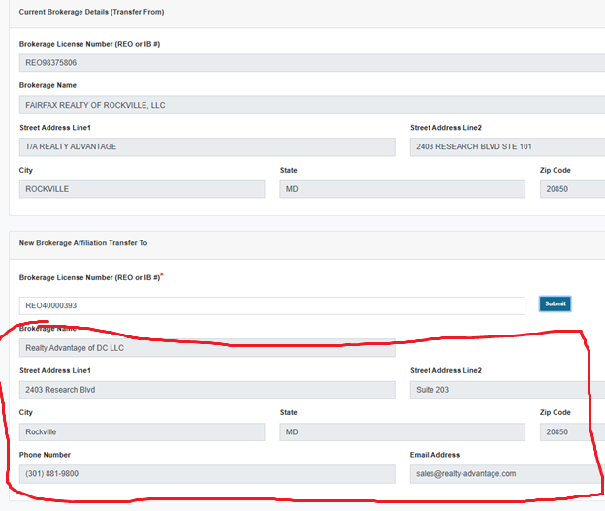This screenshot has height=511, width=605.
Task: Click the Suite 203 field
Action: [507, 390]
